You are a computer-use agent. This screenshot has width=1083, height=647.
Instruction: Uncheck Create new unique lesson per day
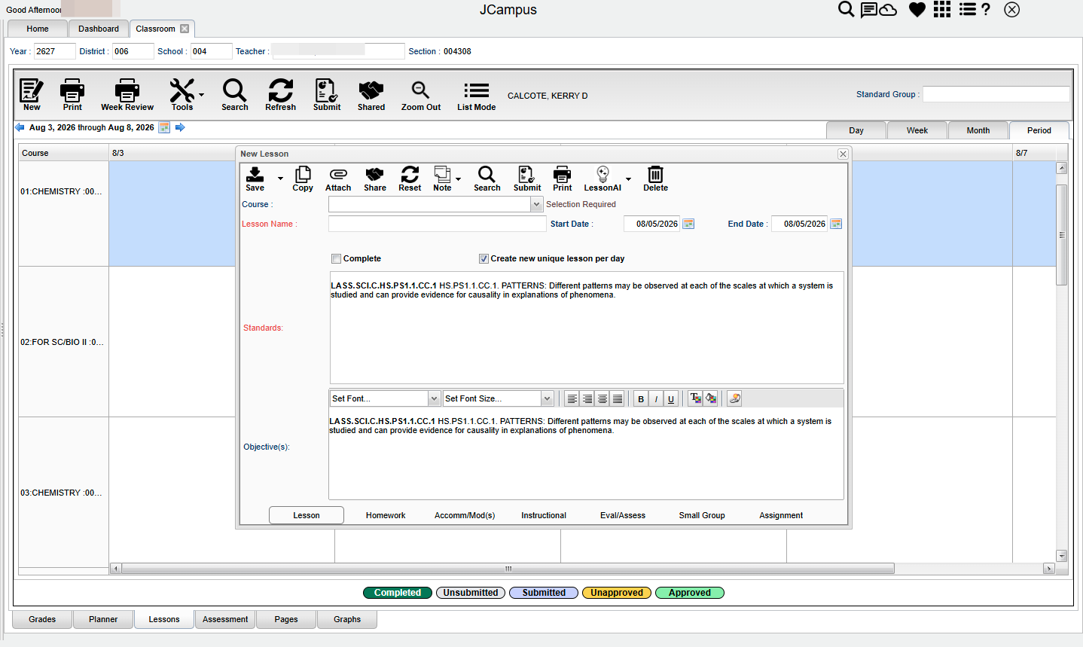[484, 258]
